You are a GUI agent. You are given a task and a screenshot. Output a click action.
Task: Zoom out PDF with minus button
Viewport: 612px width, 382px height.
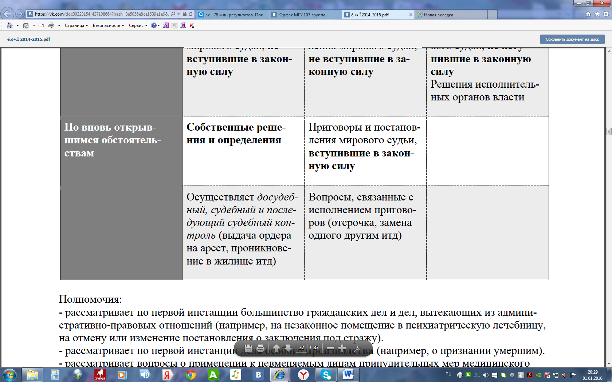coord(330,348)
